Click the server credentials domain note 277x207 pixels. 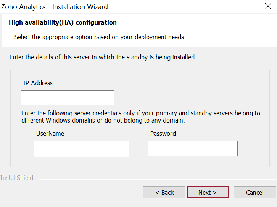tap(140, 117)
